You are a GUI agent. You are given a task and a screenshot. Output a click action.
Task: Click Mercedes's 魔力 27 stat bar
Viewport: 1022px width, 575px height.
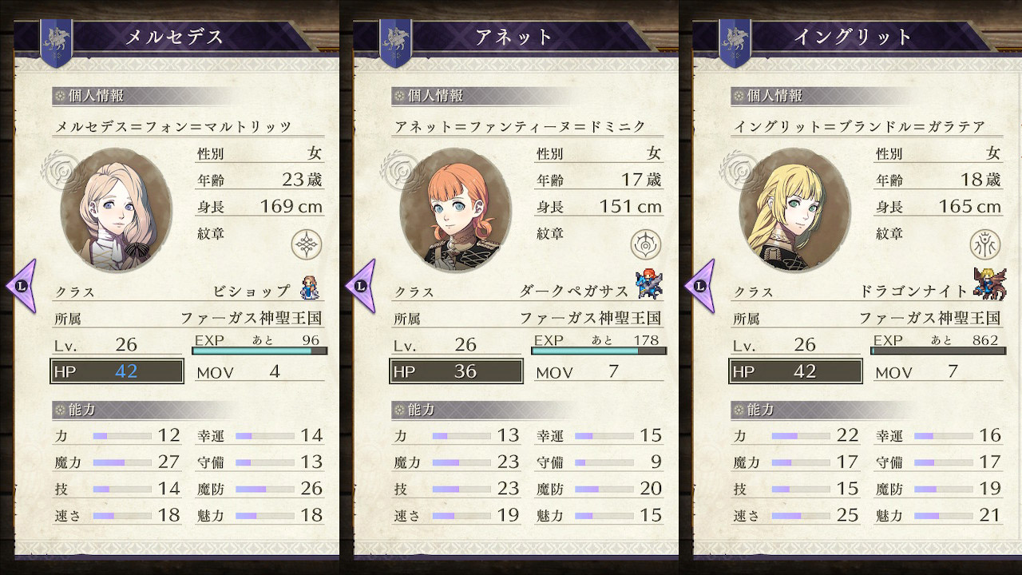121,462
